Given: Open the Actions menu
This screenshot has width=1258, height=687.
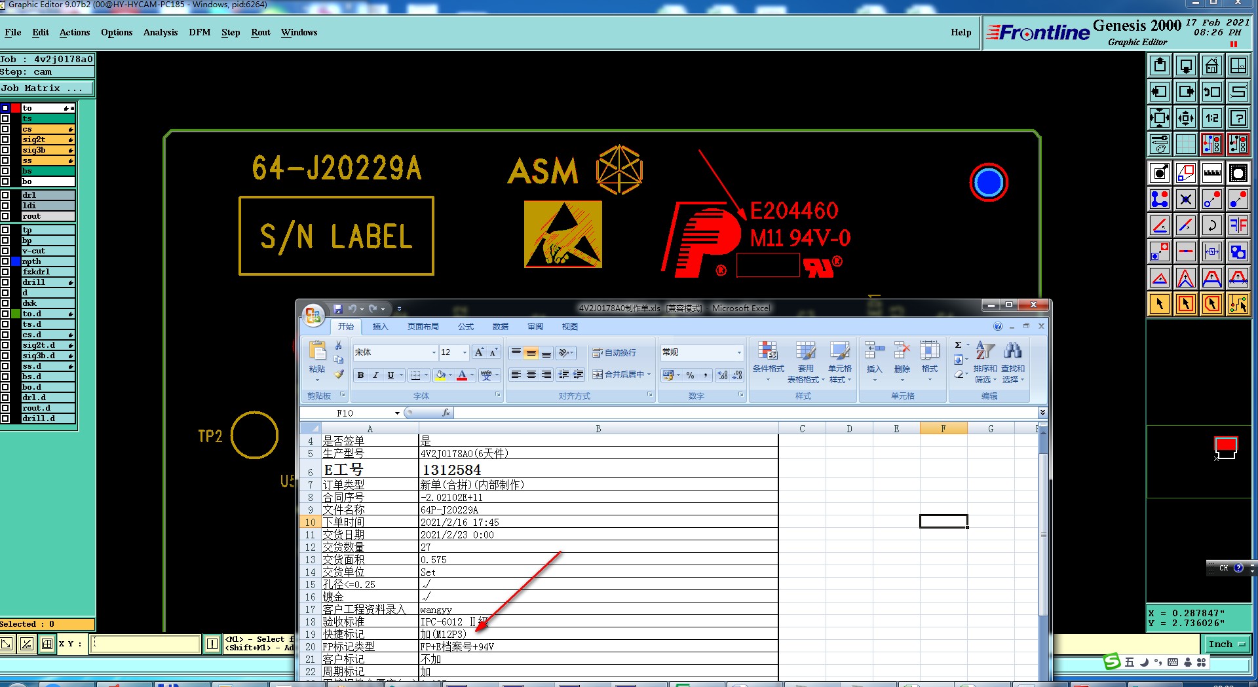Looking at the screenshot, I should point(75,32).
